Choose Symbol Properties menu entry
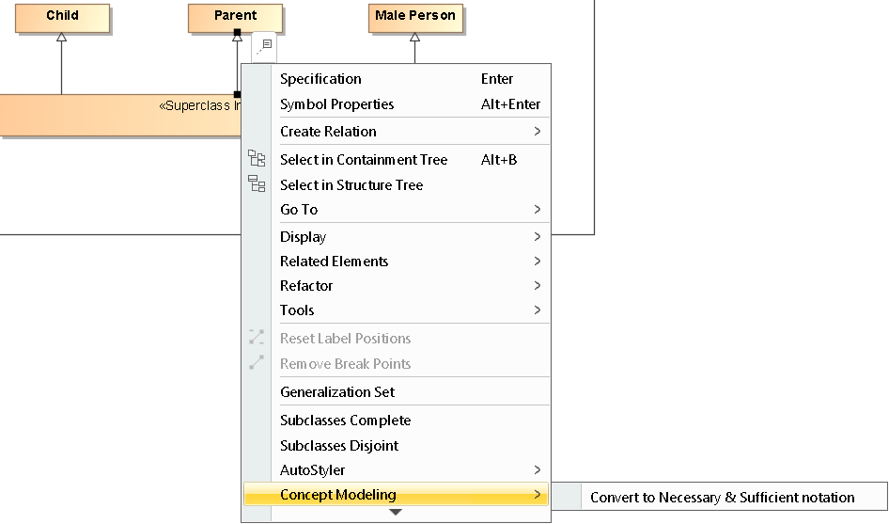The width and height of the screenshot is (889, 524). click(336, 104)
